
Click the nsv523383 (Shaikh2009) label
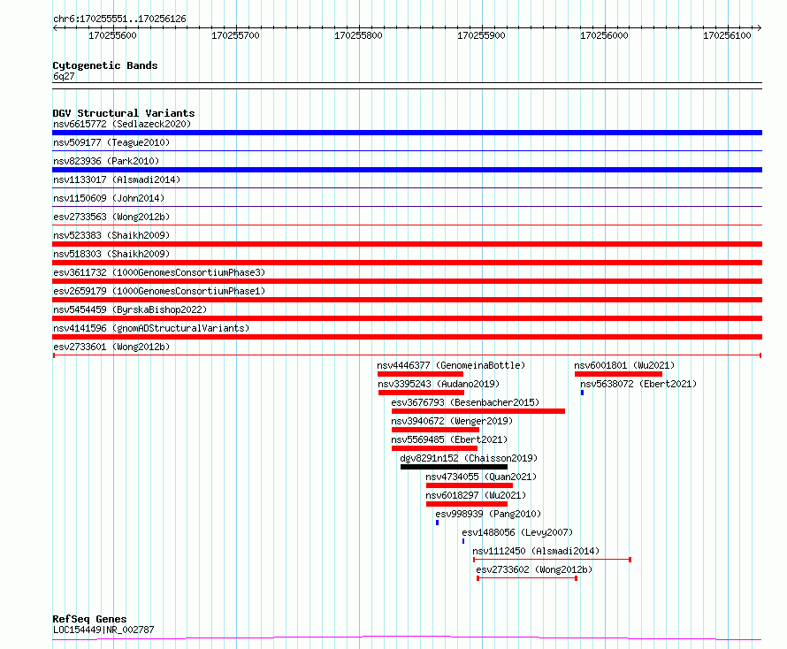pos(111,235)
